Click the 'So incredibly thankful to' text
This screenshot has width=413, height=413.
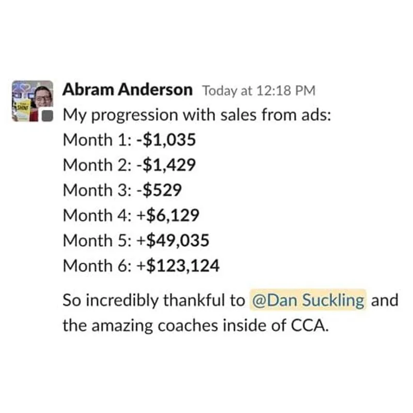pos(154,300)
